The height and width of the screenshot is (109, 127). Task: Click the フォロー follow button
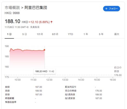tap(111, 9)
